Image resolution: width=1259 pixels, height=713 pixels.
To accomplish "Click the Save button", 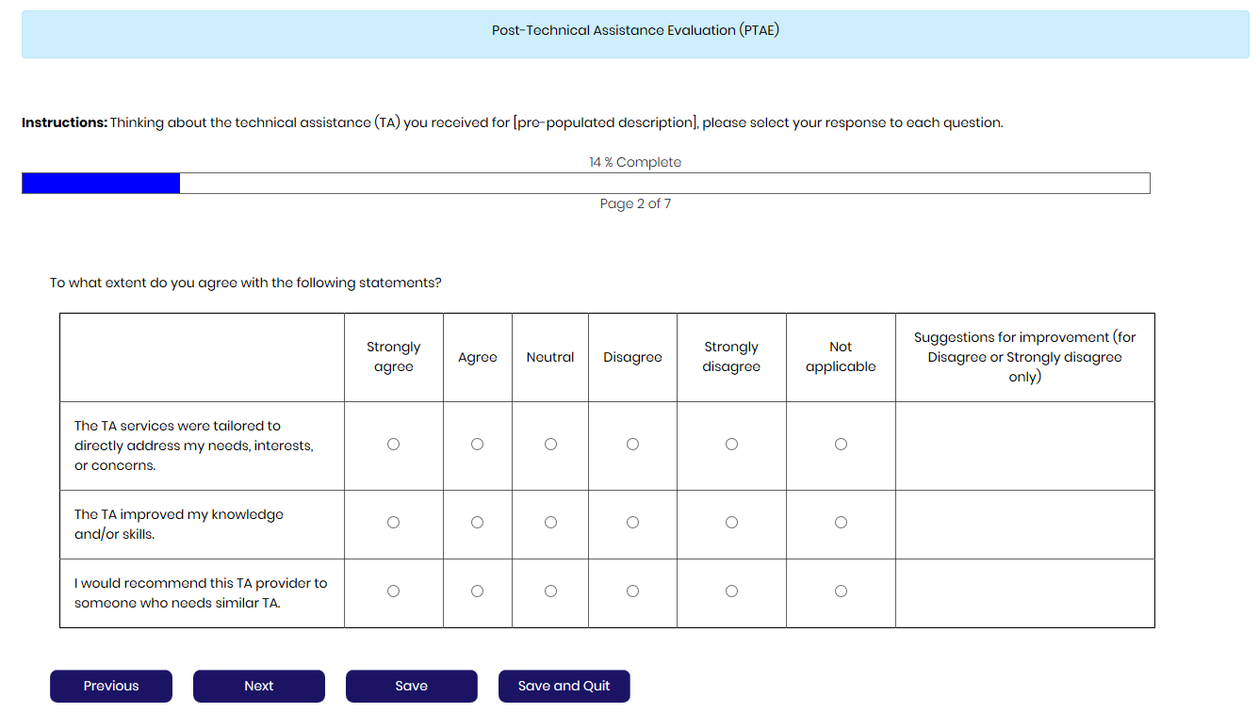I will pos(412,687).
